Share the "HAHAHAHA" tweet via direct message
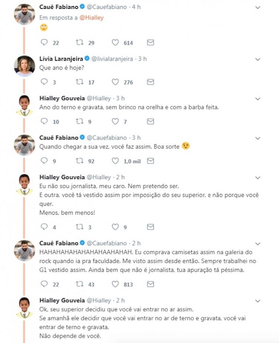The image size is (279, 343). pos(150,284)
